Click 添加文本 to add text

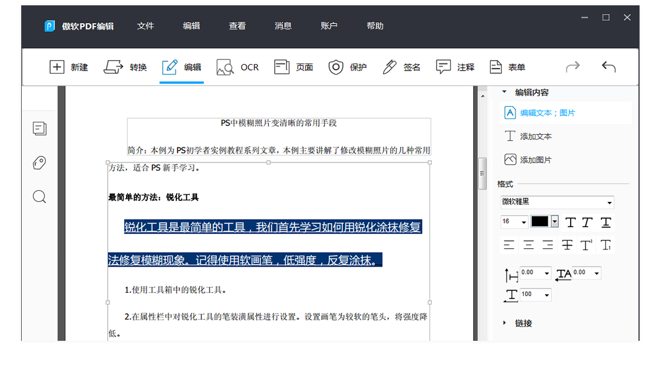coord(528,136)
